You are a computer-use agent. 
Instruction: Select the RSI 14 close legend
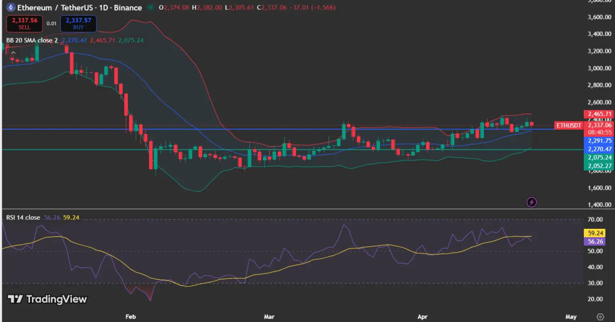[x=23, y=217]
